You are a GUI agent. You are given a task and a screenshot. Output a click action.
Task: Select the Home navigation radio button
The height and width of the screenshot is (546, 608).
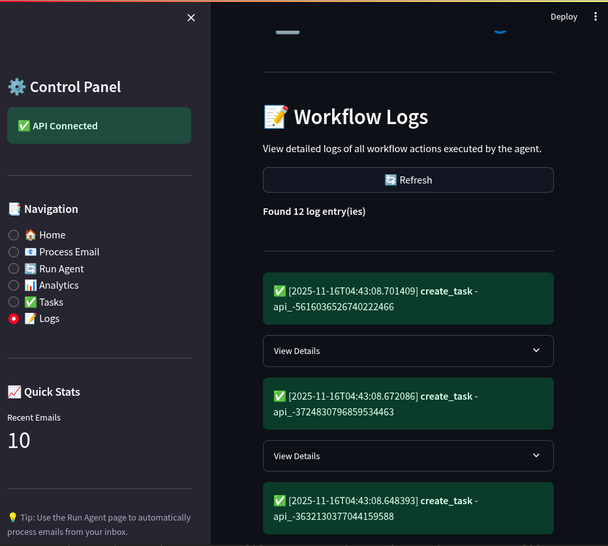point(14,234)
